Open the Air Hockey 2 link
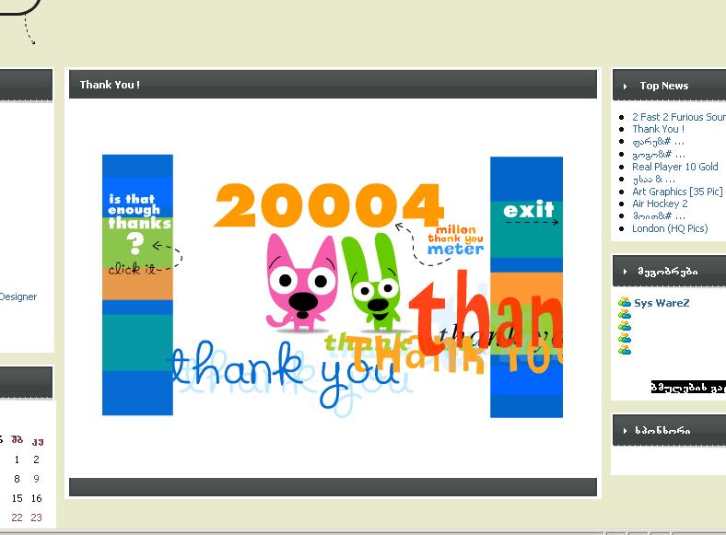Image resolution: width=726 pixels, height=535 pixels. tap(660, 204)
